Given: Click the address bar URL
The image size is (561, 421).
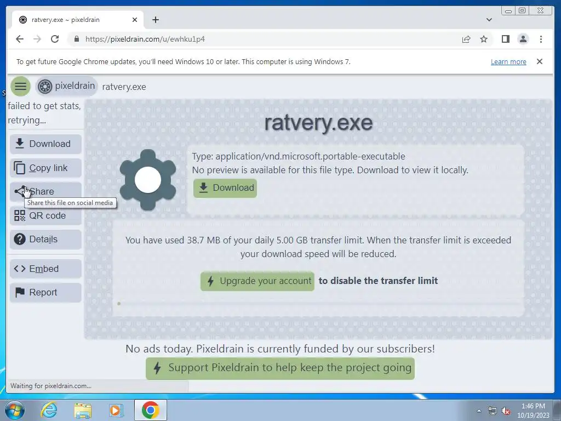Looking at the screenshot, I should [145, 39].
